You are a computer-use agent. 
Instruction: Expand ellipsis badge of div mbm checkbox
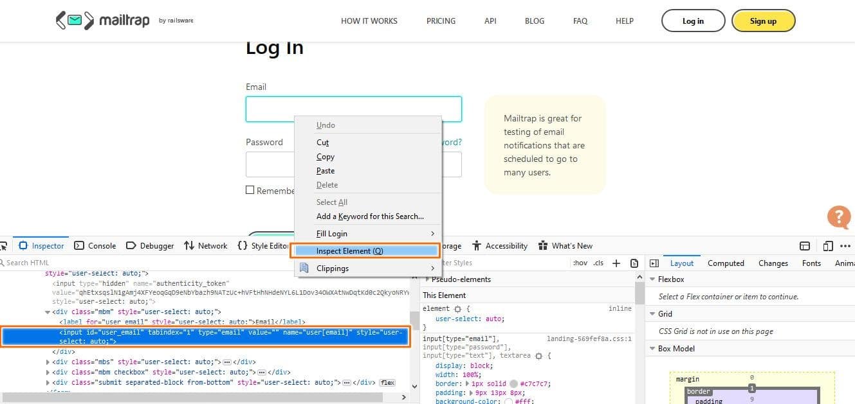click(262, 372)
